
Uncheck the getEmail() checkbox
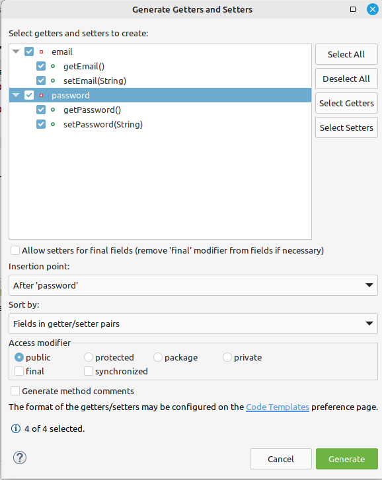click(x=41, y=66)
